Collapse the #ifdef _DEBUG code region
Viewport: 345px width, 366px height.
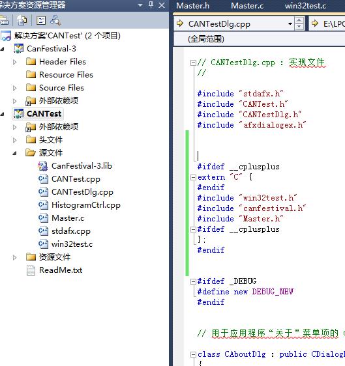point(193,281)
